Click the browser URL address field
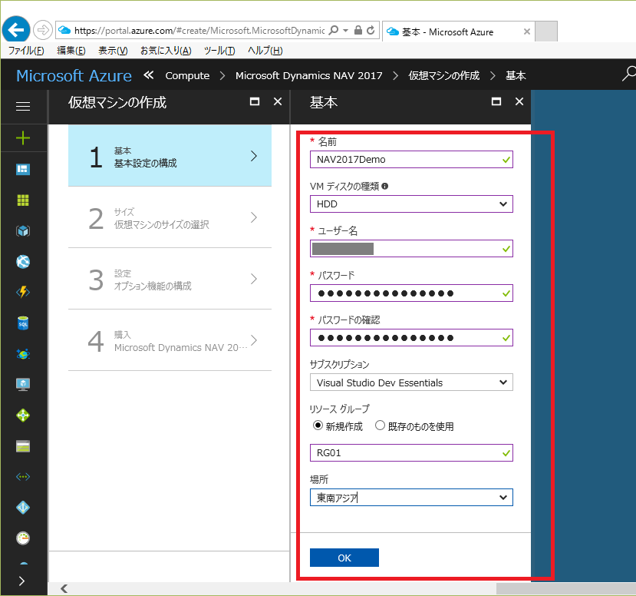This screenshot has width=636, height=596. pos(199,31)
